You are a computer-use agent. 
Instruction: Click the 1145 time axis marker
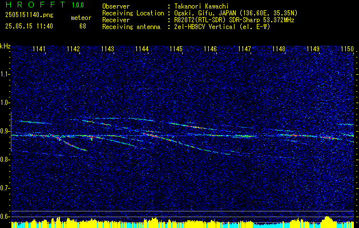tap(176, 48)
